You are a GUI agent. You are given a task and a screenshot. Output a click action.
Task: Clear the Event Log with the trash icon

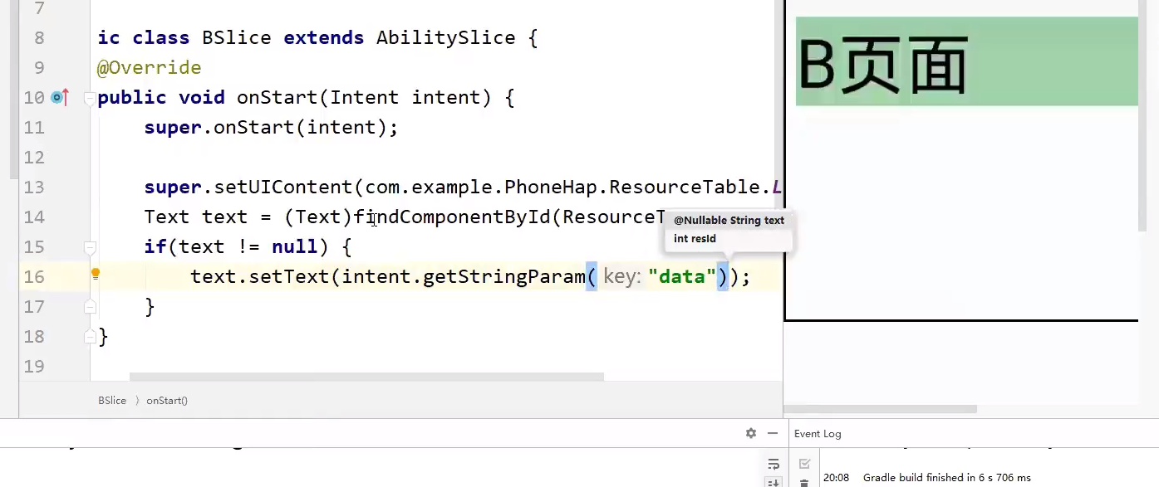point(804,482)
